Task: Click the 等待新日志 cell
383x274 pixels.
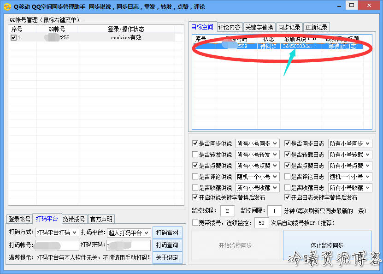Action: (x=342, y=46)
